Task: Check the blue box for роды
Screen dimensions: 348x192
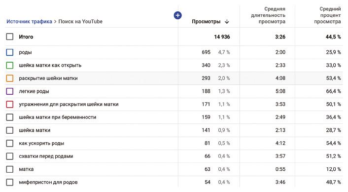Action: pos(10,52)
